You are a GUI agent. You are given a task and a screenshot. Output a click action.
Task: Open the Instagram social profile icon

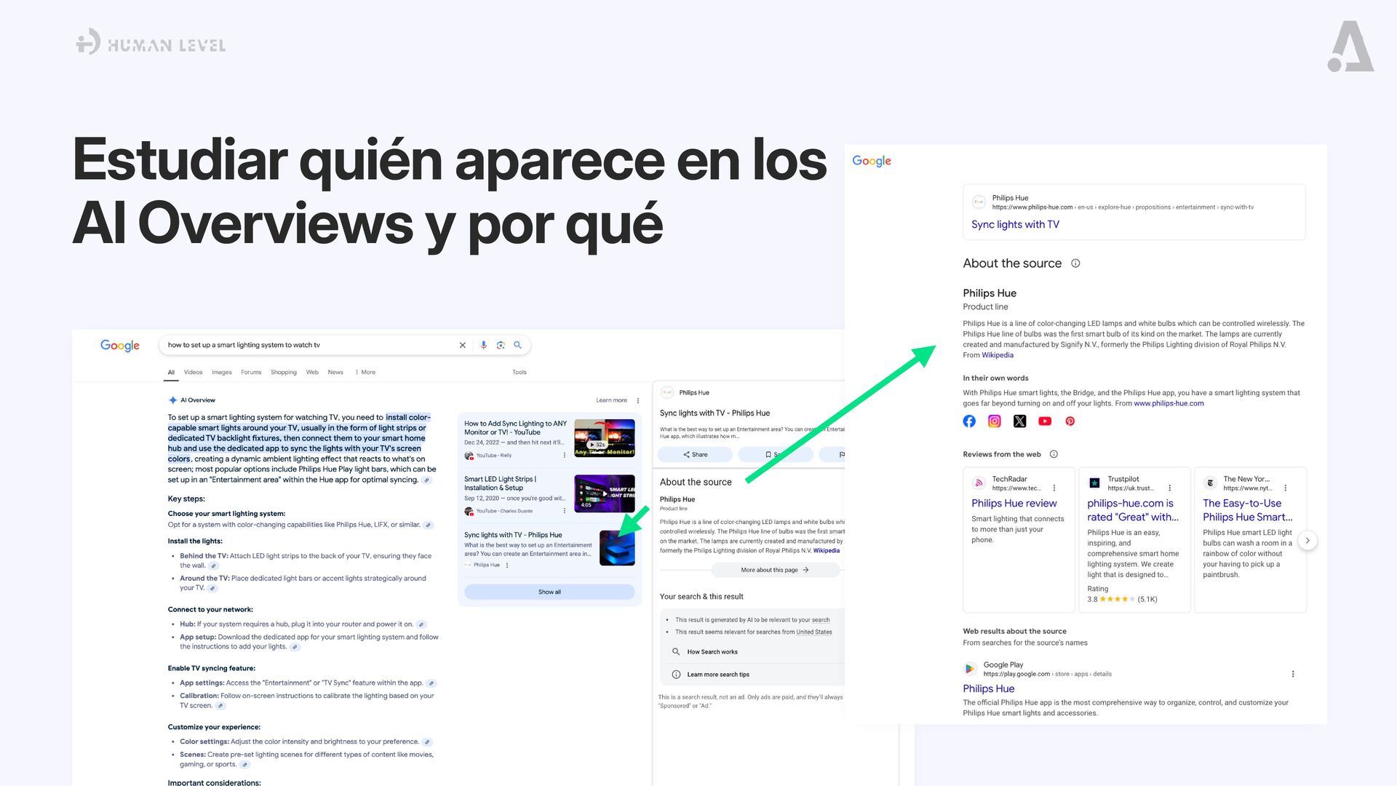point(994,421)
